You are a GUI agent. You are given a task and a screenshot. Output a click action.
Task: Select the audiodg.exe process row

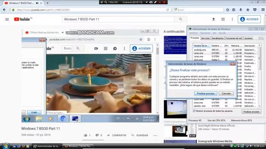pos(225,50)
